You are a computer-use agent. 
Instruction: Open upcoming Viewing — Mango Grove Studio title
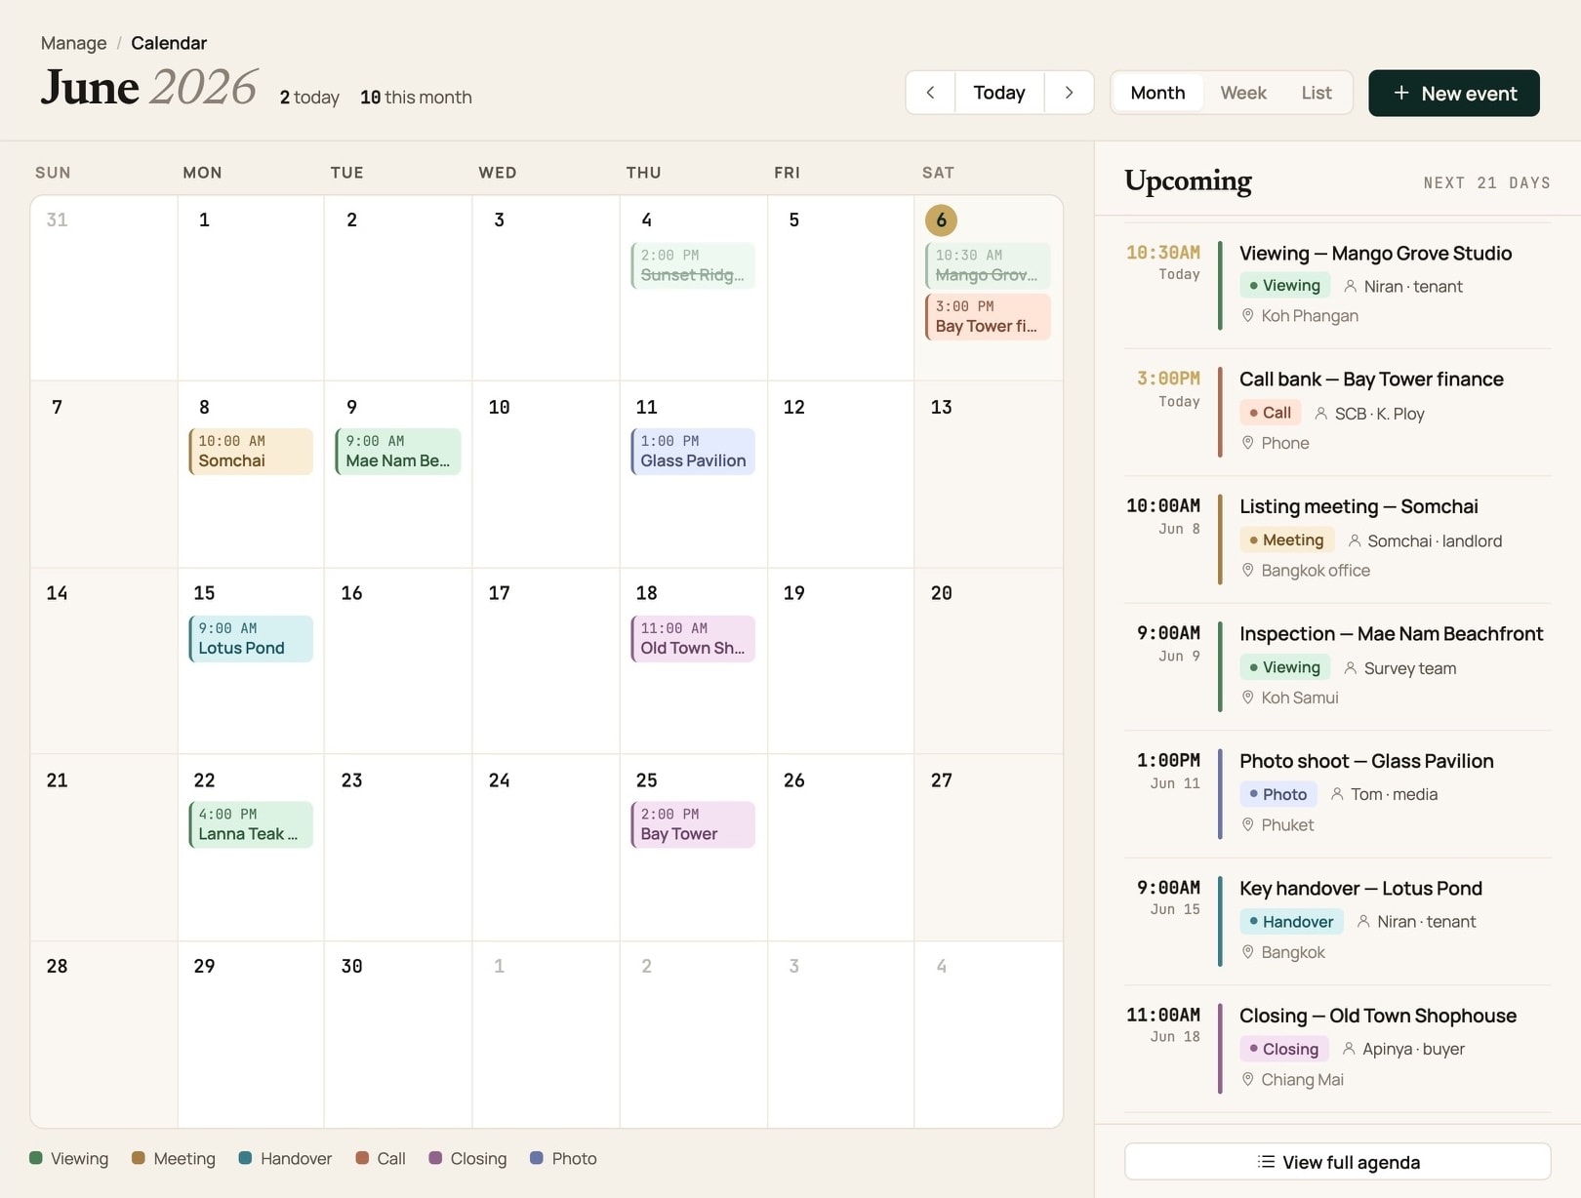1375,253
